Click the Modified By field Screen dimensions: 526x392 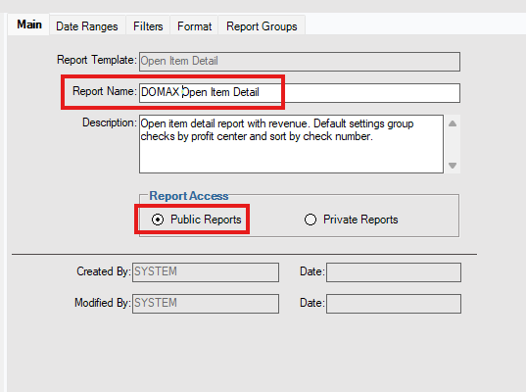point(206,304)
